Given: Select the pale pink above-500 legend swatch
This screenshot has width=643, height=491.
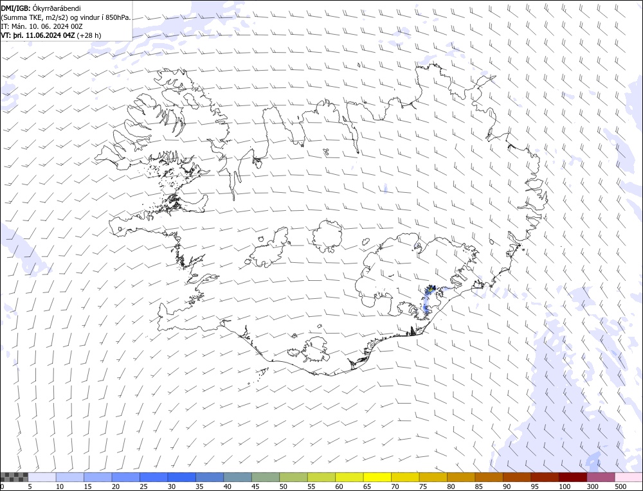Looking at the screenshot, I should pos(629,477).
